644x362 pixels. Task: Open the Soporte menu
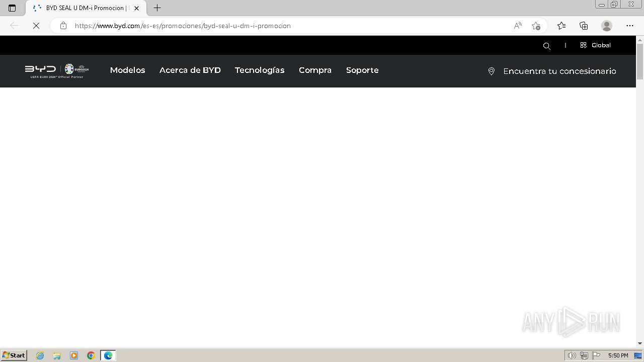pyautogui.click(x=362, y=70)
